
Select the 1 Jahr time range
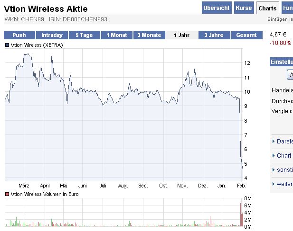point(181,35)
